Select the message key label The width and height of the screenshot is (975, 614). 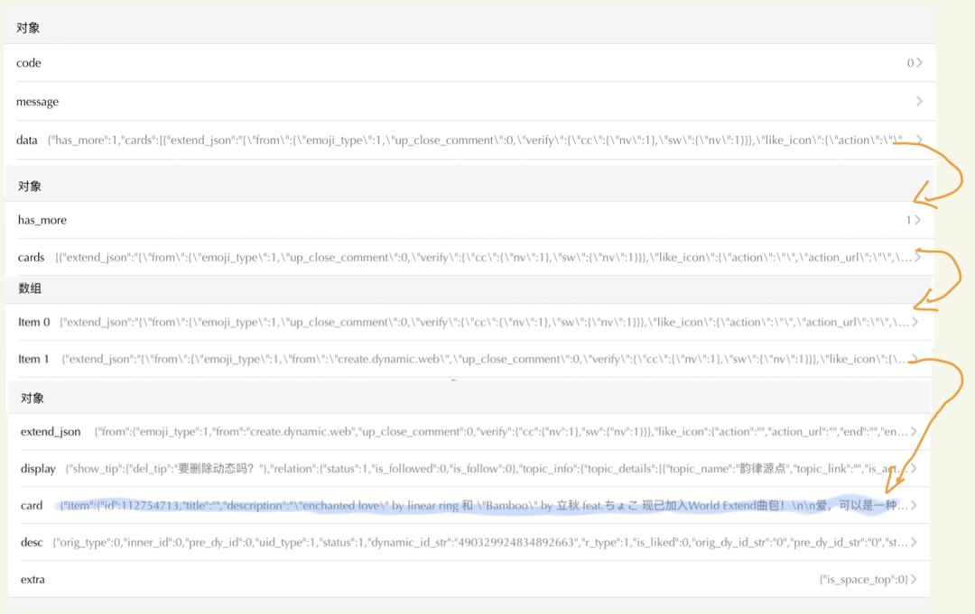[x=37, y=102]
